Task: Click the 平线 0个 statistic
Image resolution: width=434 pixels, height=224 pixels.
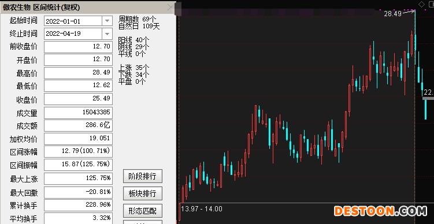Action: (132, 54)
